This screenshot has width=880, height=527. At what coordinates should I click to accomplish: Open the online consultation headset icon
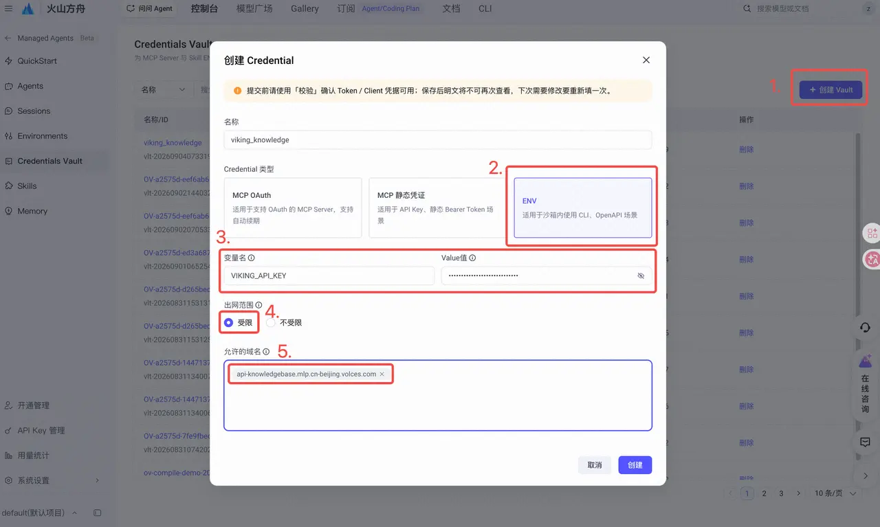pos(866,327)
